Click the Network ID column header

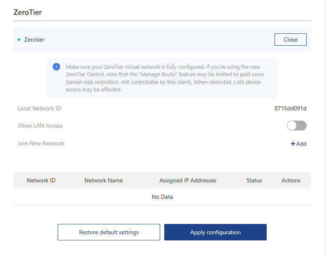click(41, 180)
